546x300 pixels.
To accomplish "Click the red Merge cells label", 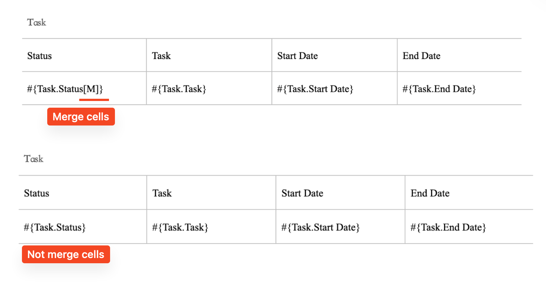I will click(81, 117).
